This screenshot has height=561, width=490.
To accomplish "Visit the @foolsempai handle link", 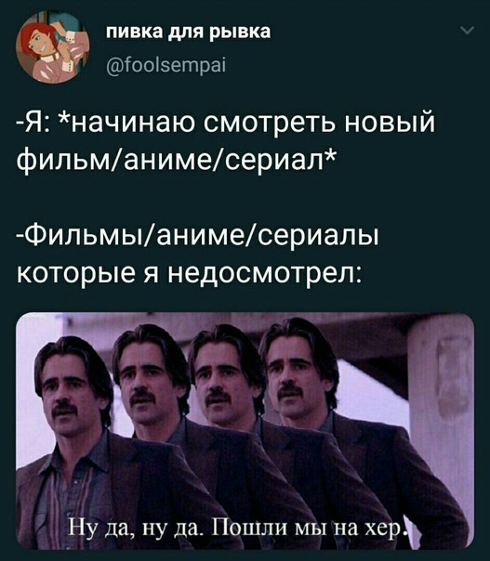I will click(166, 65).
